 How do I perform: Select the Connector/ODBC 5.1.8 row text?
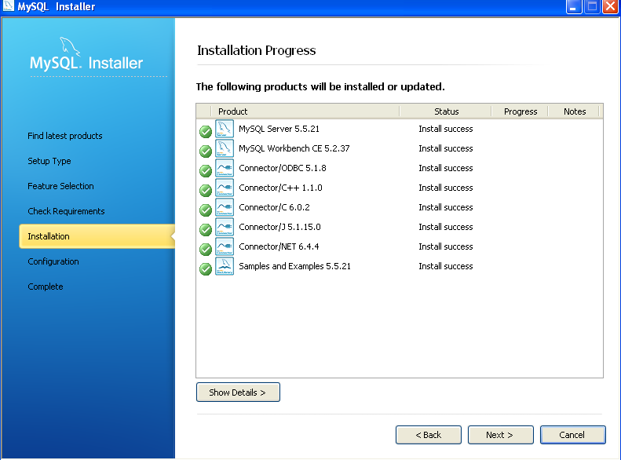pos(283,168)
